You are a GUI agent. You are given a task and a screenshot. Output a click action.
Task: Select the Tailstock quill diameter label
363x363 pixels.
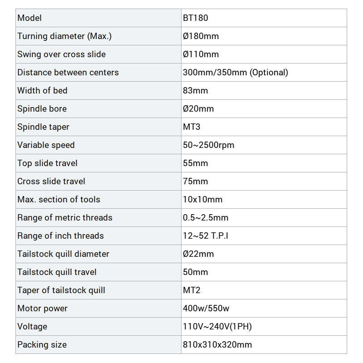click(63, 254)
